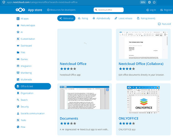Click the magnifier icon in search box
173x138 pixels.
pos(96,10)
